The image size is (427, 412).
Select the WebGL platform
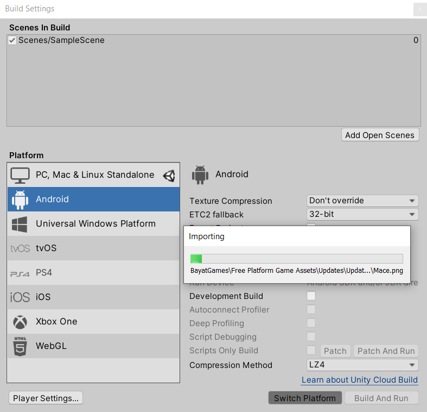pos(93,346)
